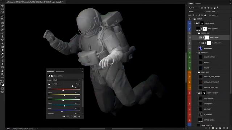232x130 pixels.
Task: Select the Horizontal Type tool
Action: coord(3,61)
